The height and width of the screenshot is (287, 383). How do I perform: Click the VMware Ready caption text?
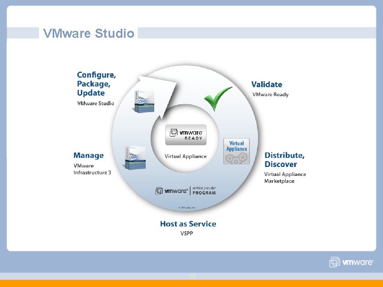270,95
